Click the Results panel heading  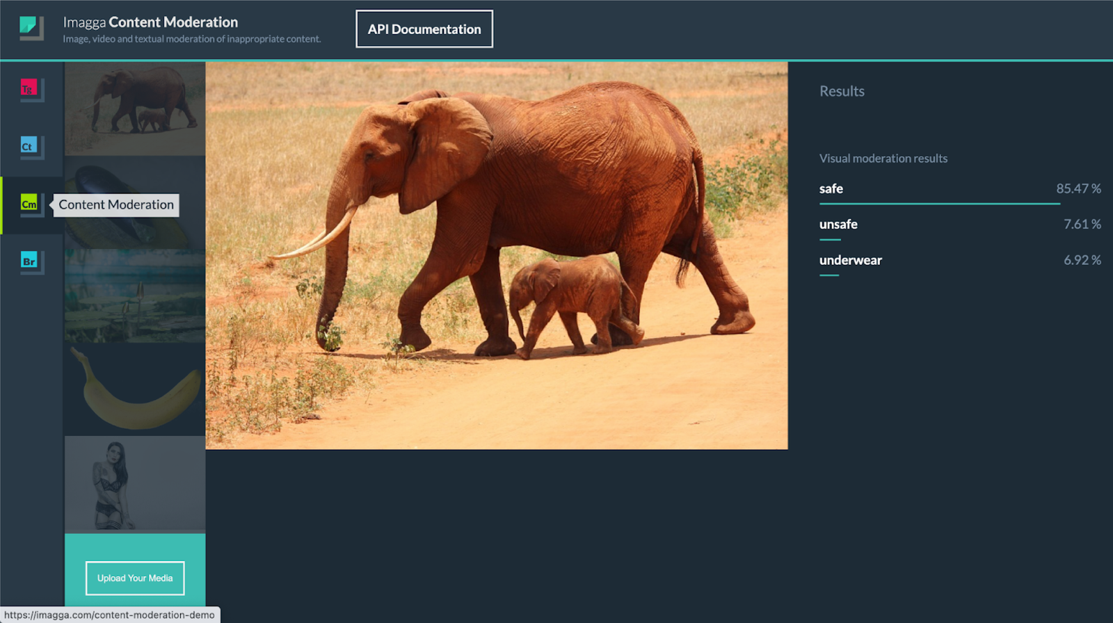tap(842, 91)
